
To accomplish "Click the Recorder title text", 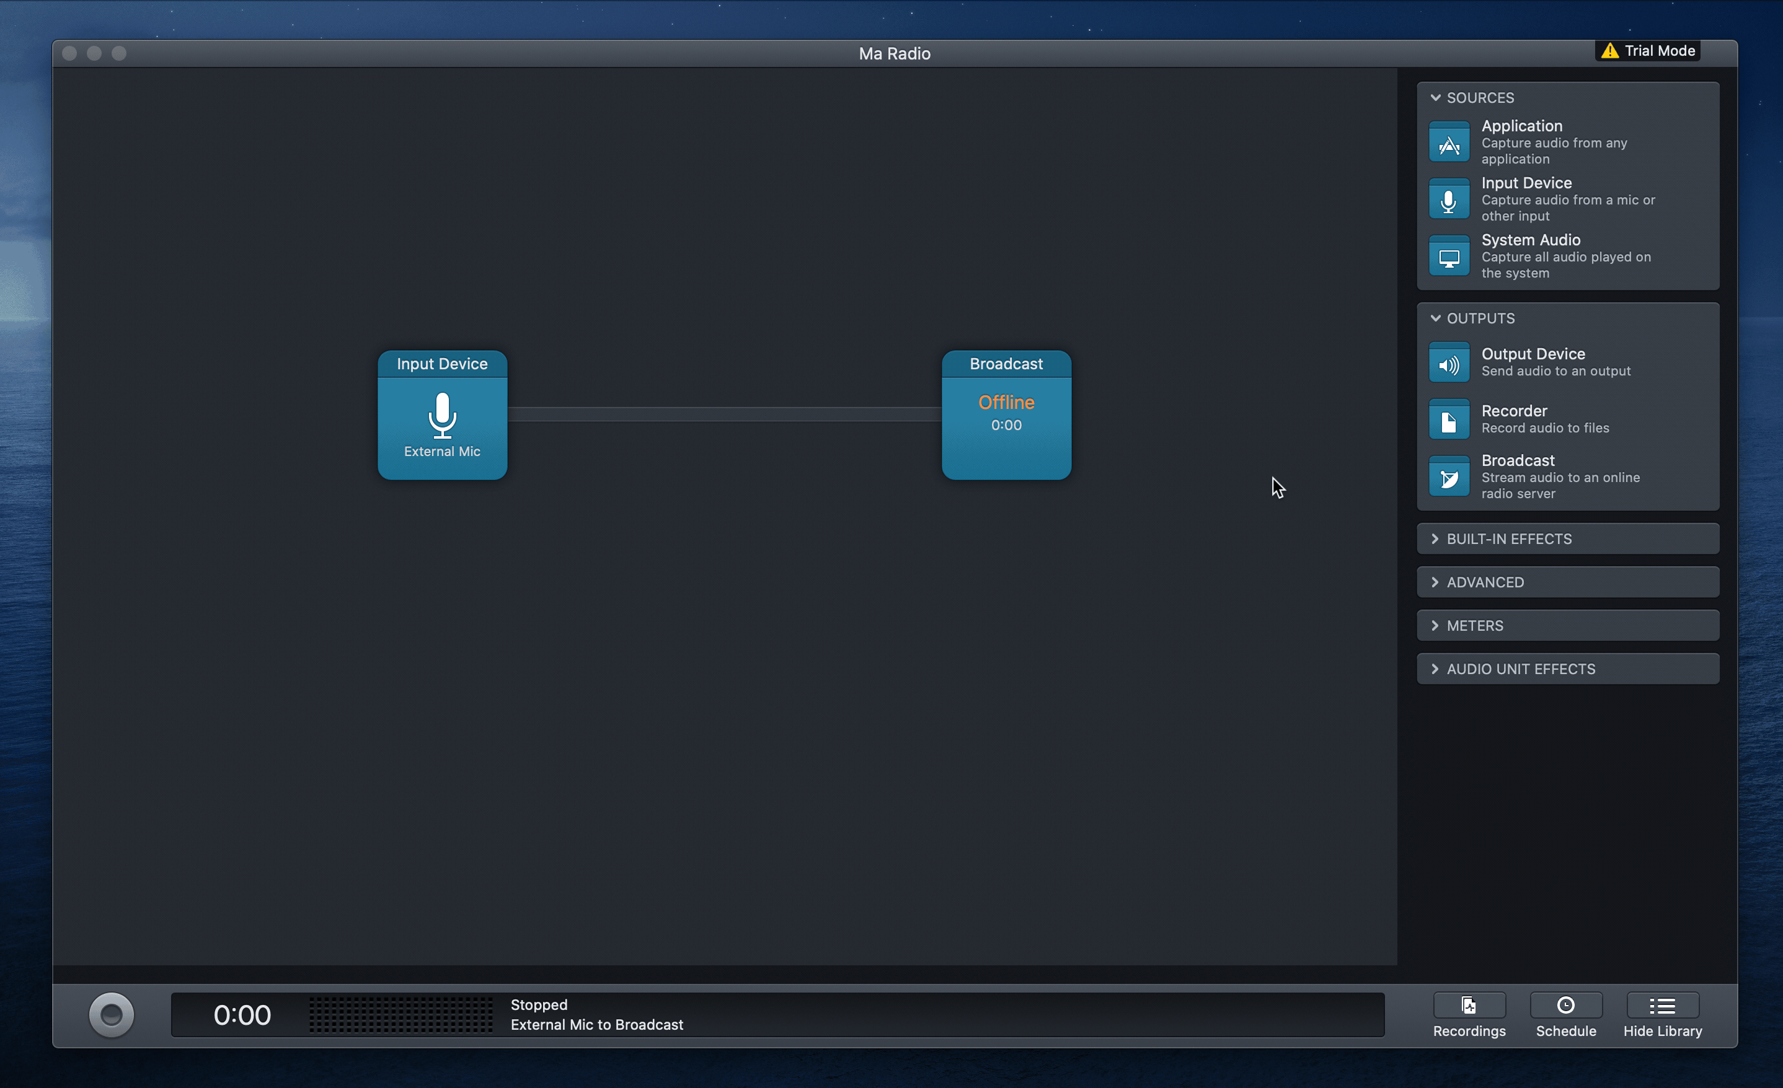I will pos(1515,411).
